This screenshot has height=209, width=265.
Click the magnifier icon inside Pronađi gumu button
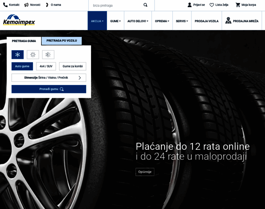[x=62, y=89]
